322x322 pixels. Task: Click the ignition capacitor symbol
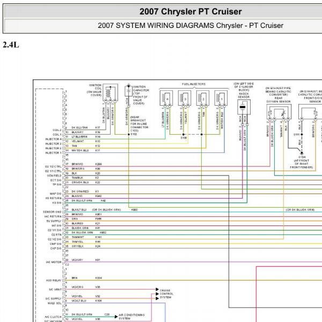(129, 91)
